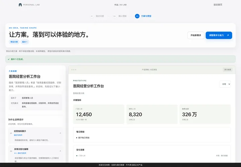Collapse the 经营指标展示 design card
This screenshot has height=167, width=241.
pyautogui.click(x=60, y=133)
